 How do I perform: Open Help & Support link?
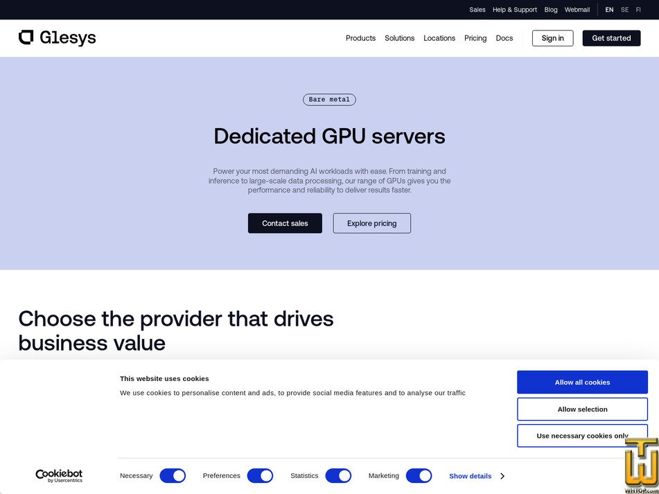515,10
